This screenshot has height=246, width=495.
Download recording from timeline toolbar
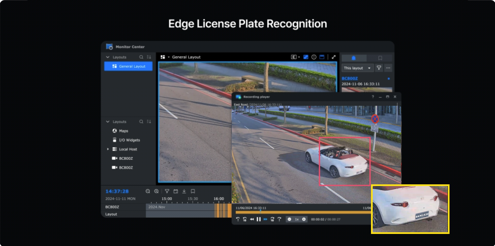pos(184,191)
